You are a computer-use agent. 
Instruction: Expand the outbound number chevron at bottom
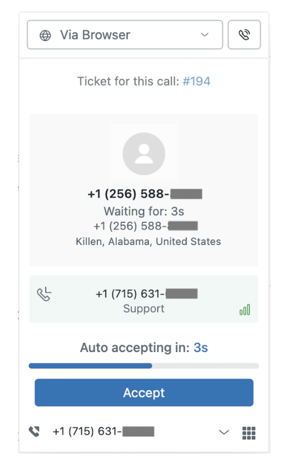coord(224,432)
